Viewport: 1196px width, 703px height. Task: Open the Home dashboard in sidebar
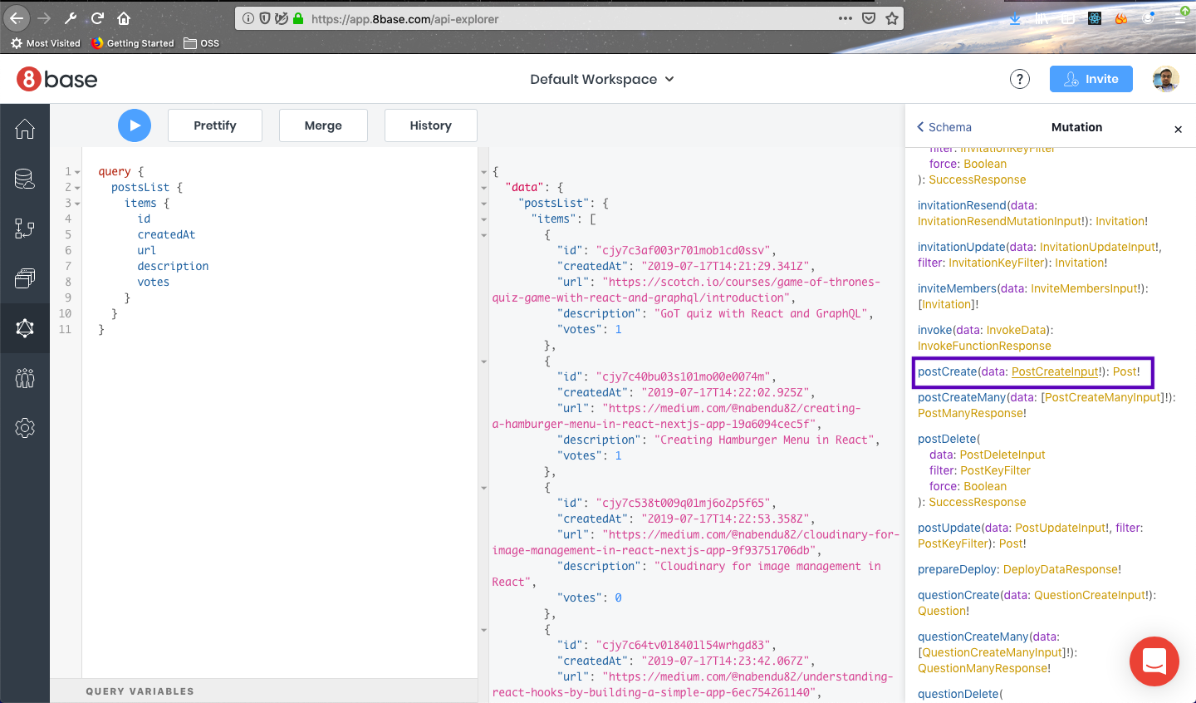(25, 129)
